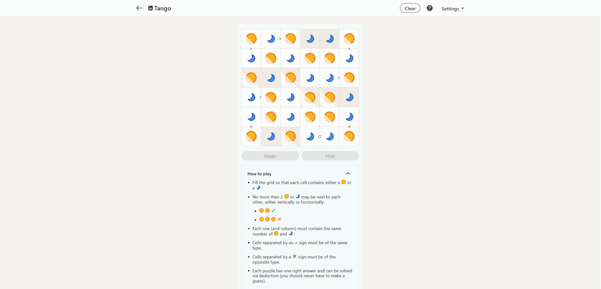The width and height of the screenshot is (601, 289).
Task: Click the moon in fourth row, first column
Action: (251, 98)
